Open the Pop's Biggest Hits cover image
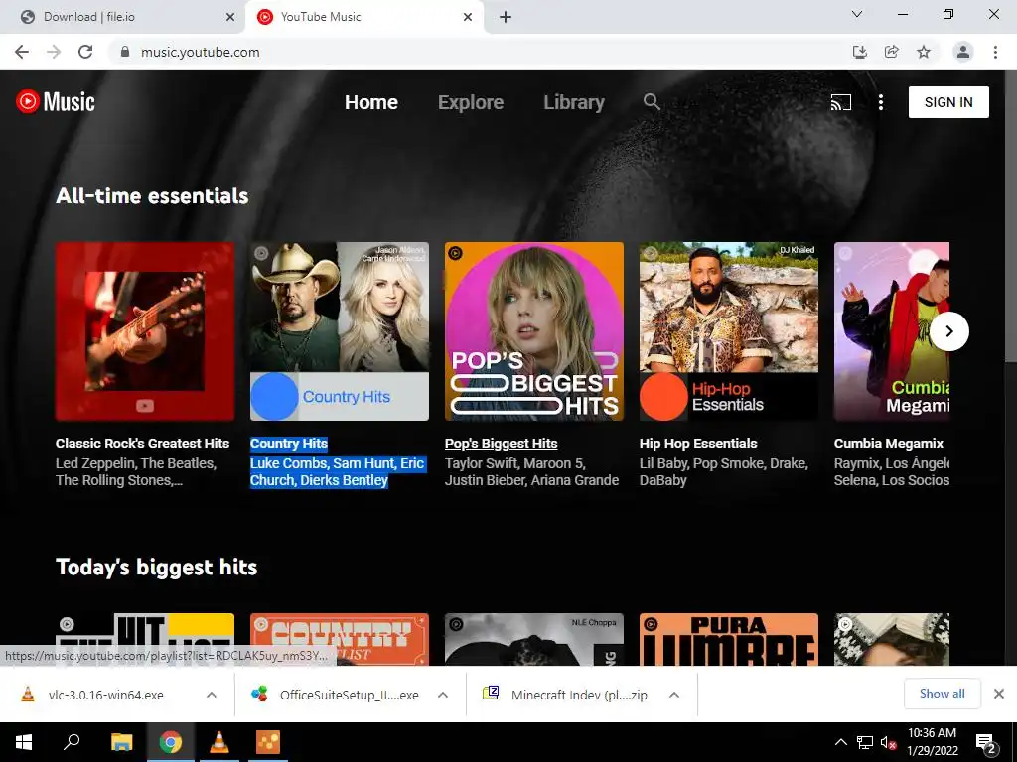The image size is (1017, 762). point(534,331)
